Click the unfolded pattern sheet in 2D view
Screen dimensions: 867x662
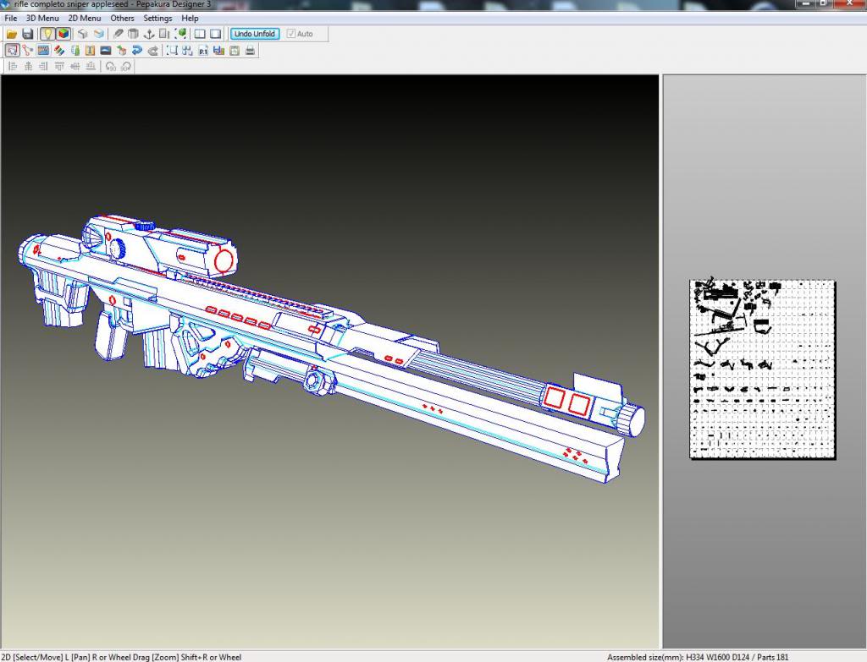point(762,369)
